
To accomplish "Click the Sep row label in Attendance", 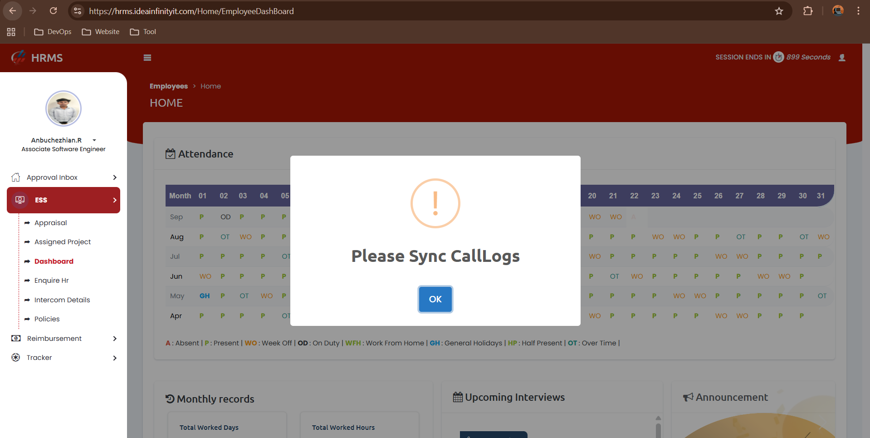I will coord(176,217).
